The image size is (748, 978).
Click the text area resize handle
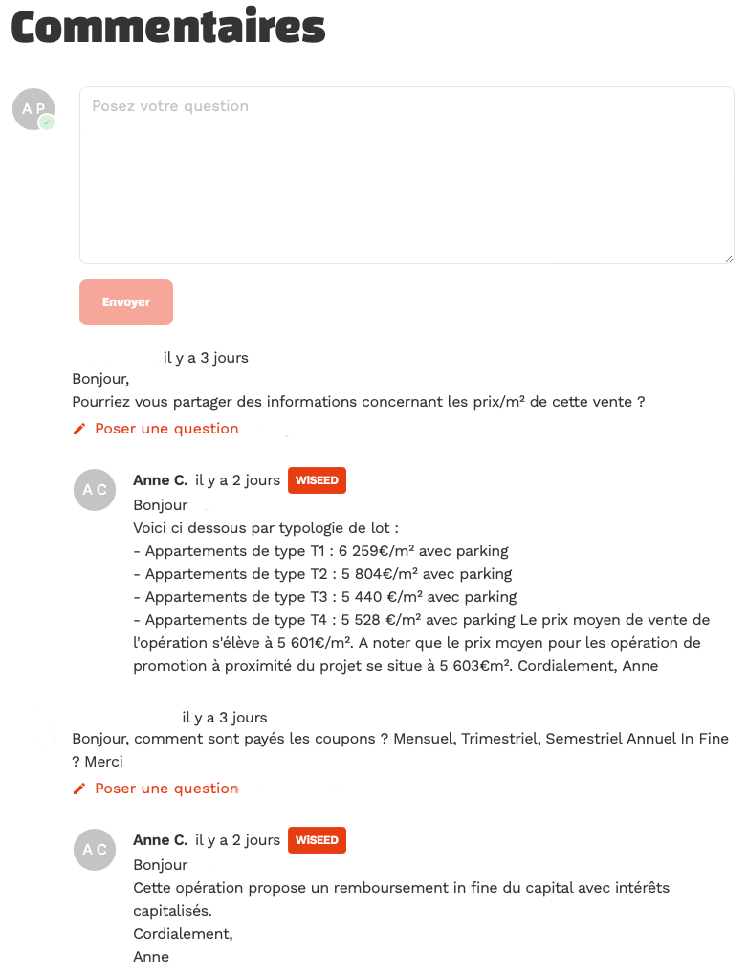729,258
